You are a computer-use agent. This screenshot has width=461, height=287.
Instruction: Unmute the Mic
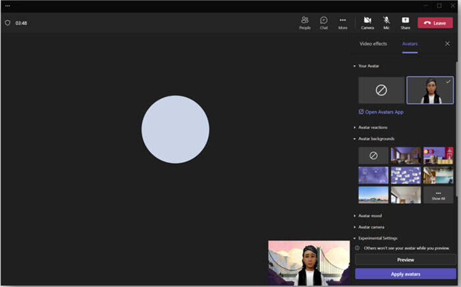(x=387, y=22)
